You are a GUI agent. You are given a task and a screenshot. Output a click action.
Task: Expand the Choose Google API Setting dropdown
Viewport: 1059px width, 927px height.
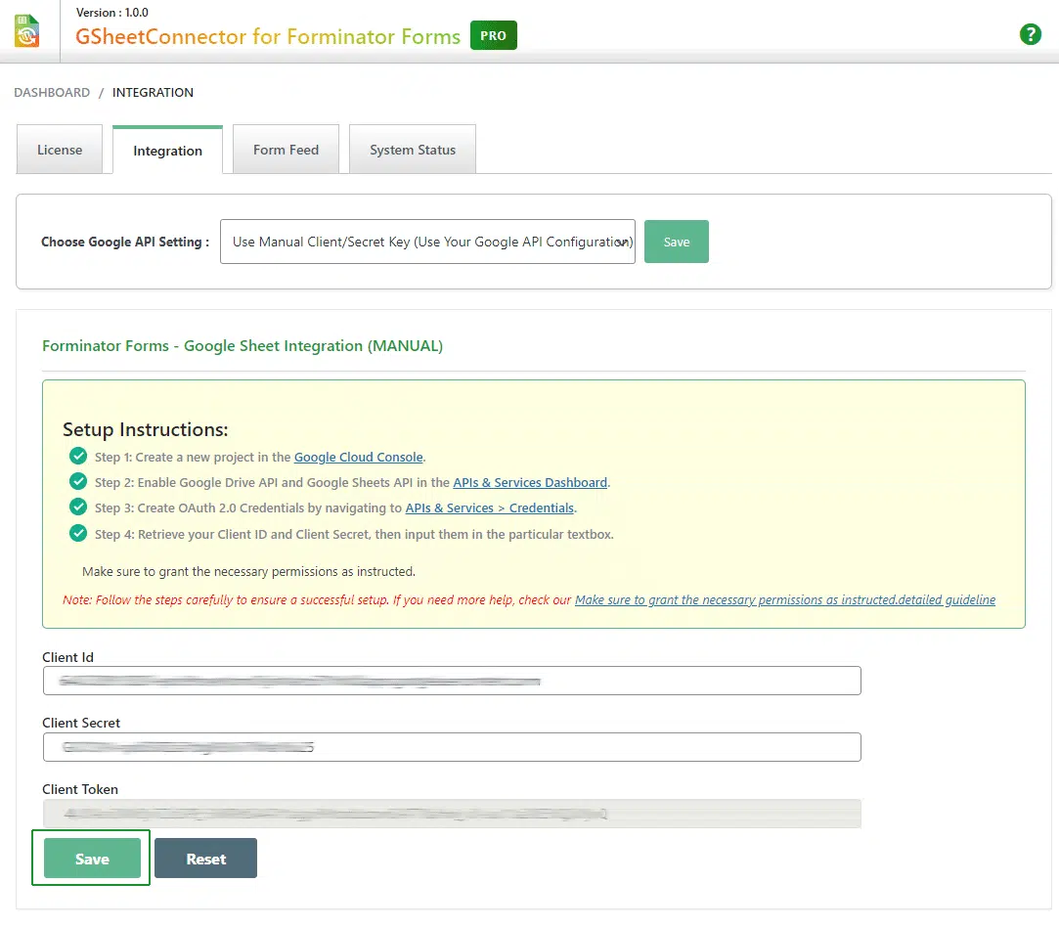click(x=427, y=242)
